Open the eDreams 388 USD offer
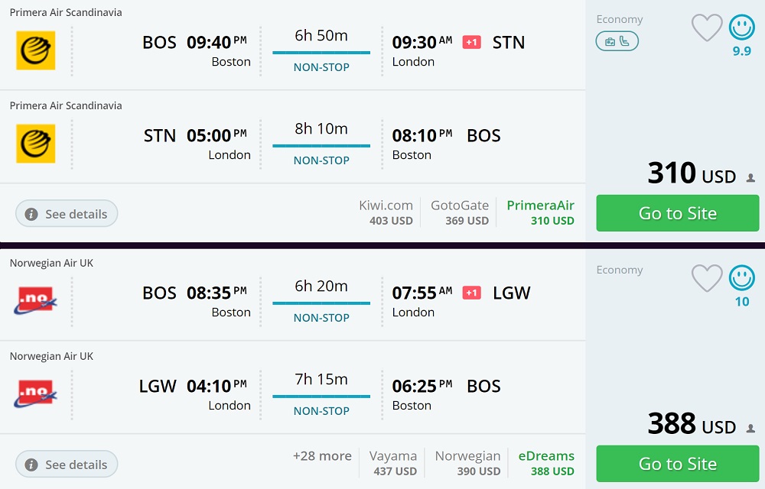 click(x=546, y=463)
